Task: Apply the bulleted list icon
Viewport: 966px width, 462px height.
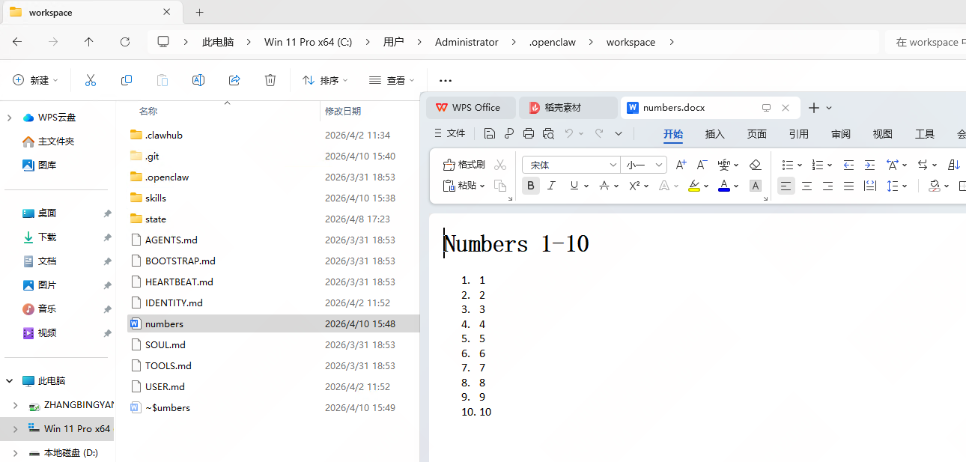Action: pos(787,164)
